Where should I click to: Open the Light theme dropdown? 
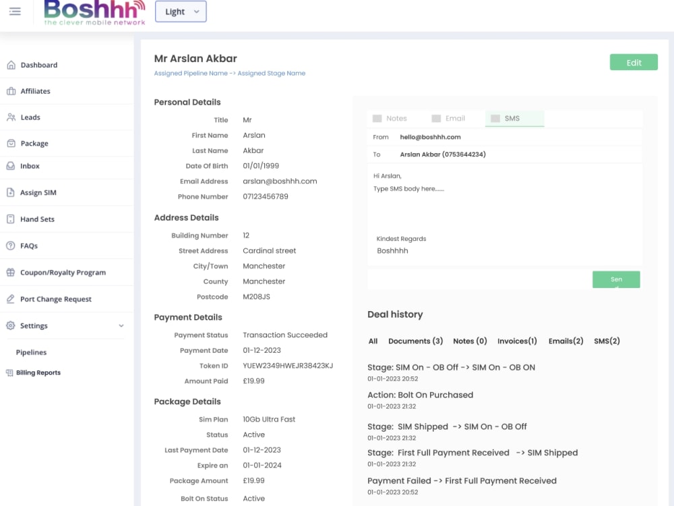click(x=181, y=11)
